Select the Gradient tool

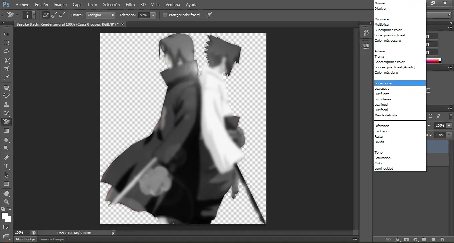click(6, 131)
